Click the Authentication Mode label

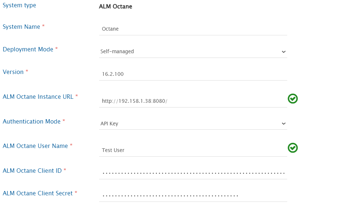tap(32, 121)
